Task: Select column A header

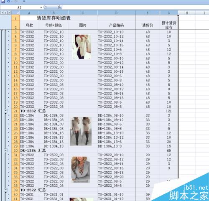Action: click(29, 13)
